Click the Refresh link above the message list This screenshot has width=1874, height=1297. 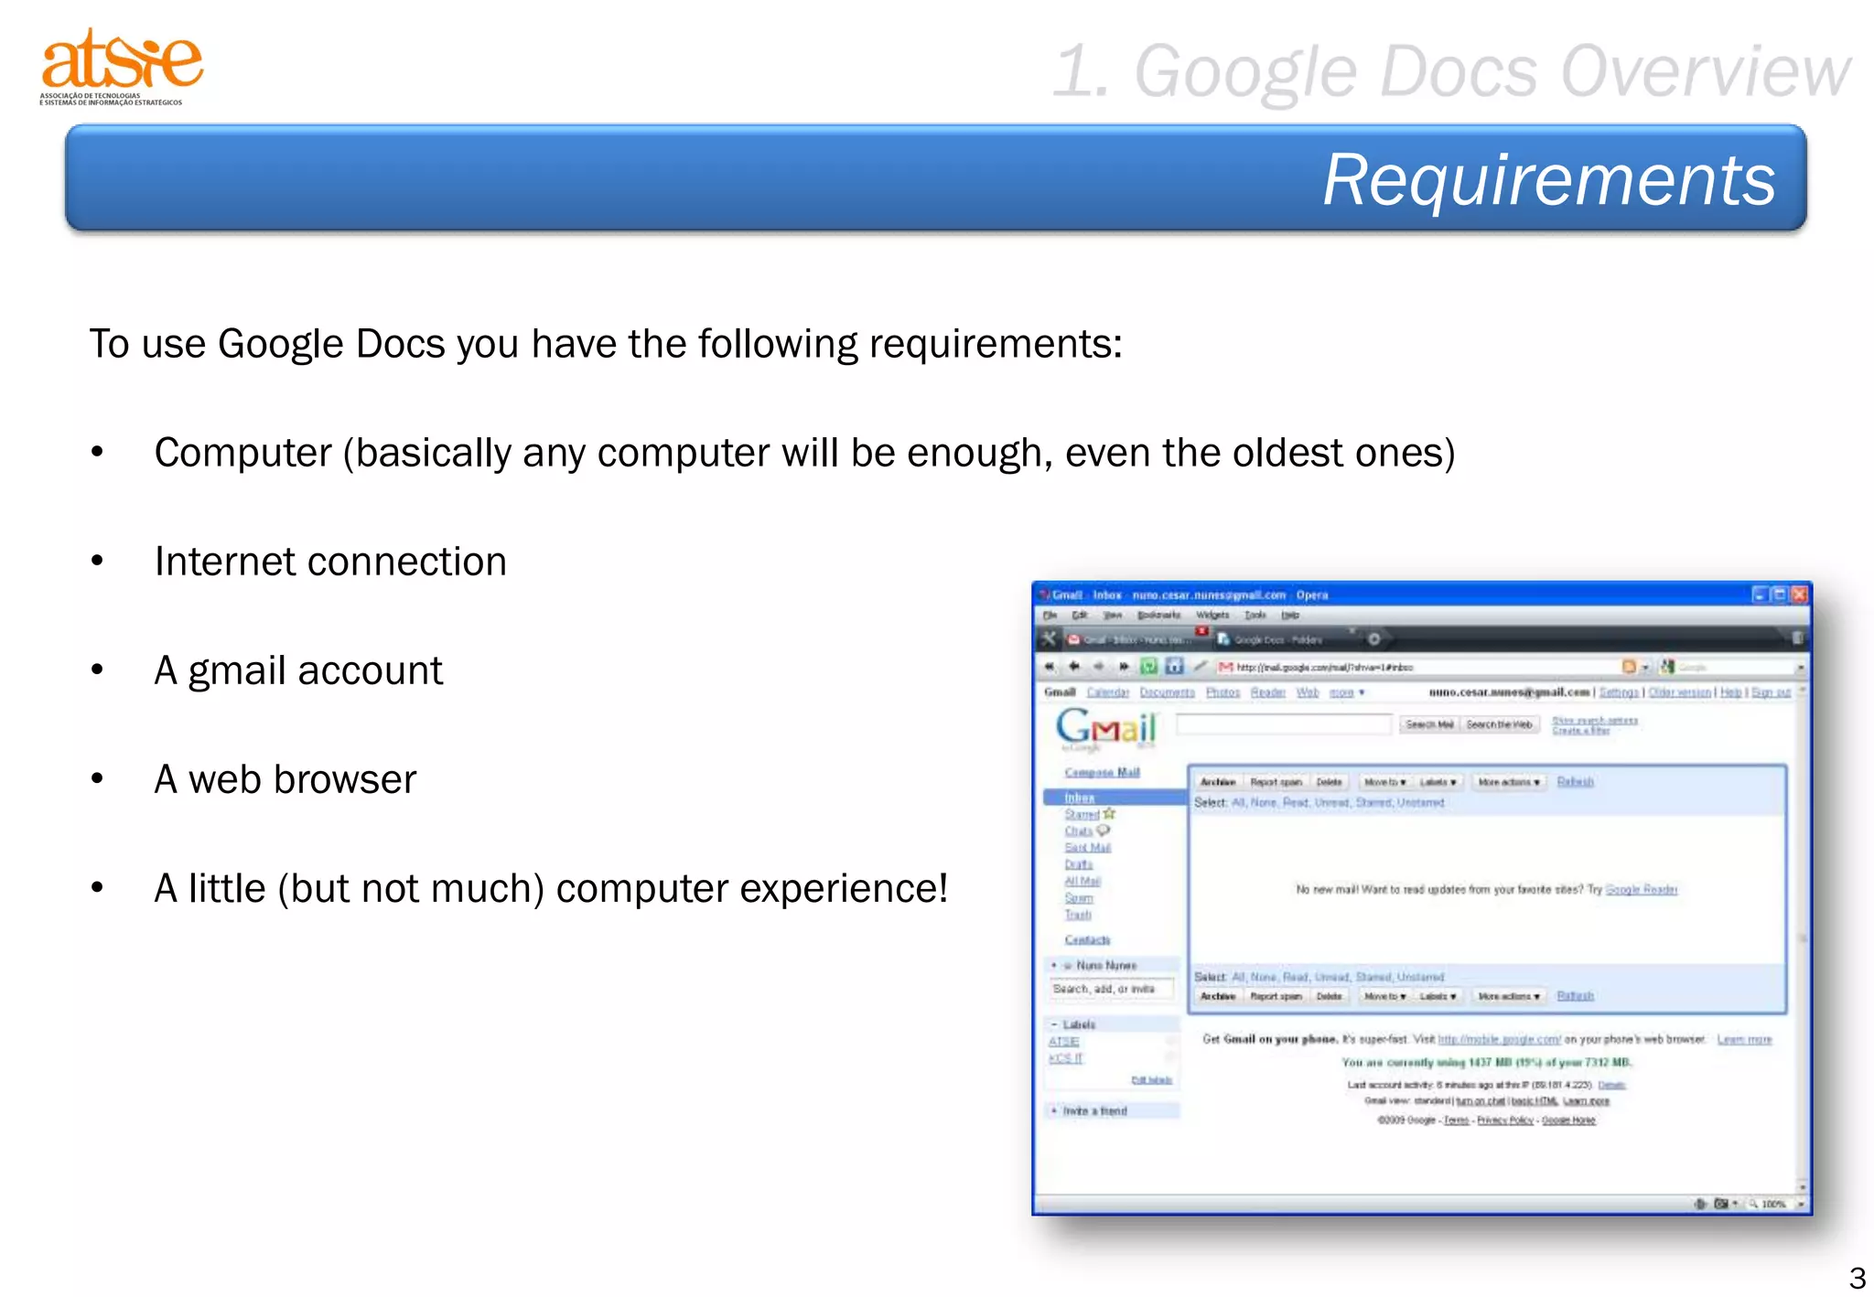[x=1575, y=782]
